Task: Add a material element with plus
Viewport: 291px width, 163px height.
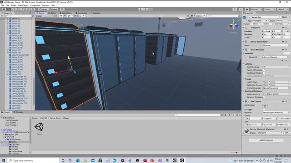Action: pos(283,60)
